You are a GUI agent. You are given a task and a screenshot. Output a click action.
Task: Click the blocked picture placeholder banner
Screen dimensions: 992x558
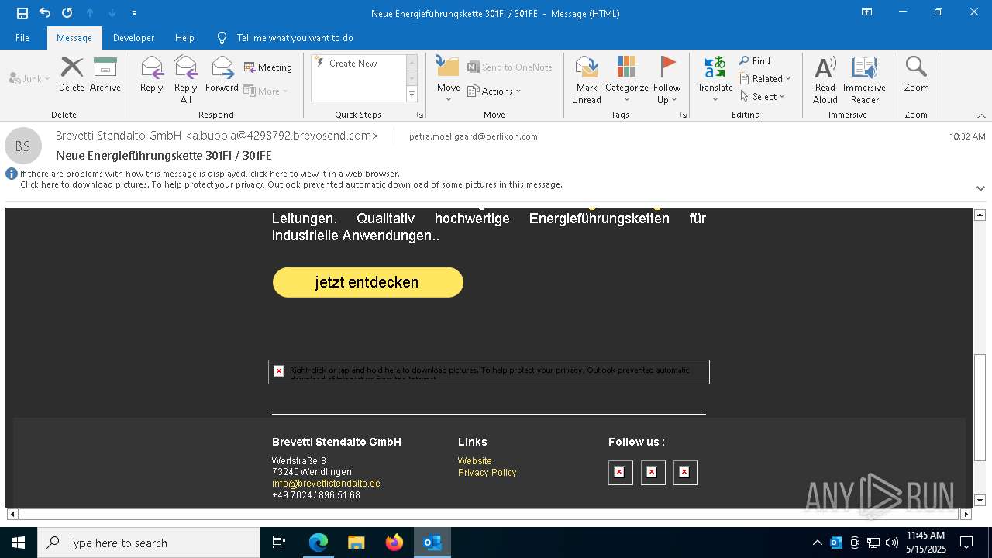pyautogui.click(x=489, y=372)
